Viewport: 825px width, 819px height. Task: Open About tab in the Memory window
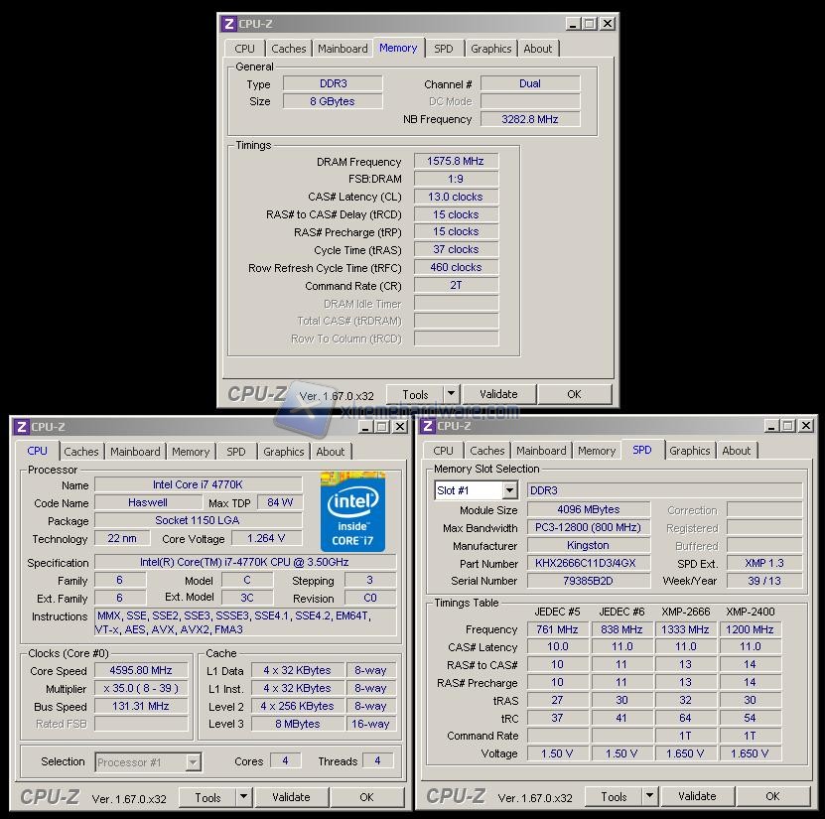537,49
